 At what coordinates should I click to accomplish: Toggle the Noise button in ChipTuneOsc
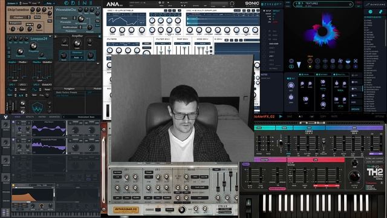37,18
